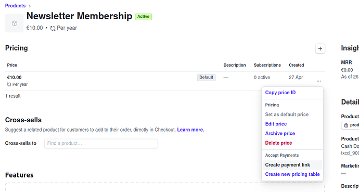Screen dimensions: 359x192
Task: Focus the Find a product field
Action: coord(101,144)
